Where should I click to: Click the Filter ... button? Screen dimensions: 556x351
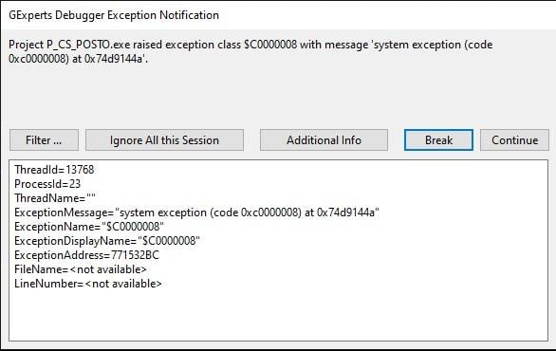[x=44, y=140]
